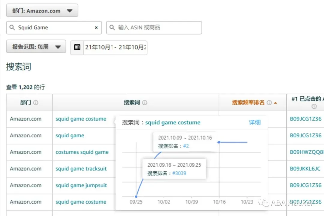Sort by 搜索频率排名 column
Viewport: 324px width, 216px height.
point(248,103)
